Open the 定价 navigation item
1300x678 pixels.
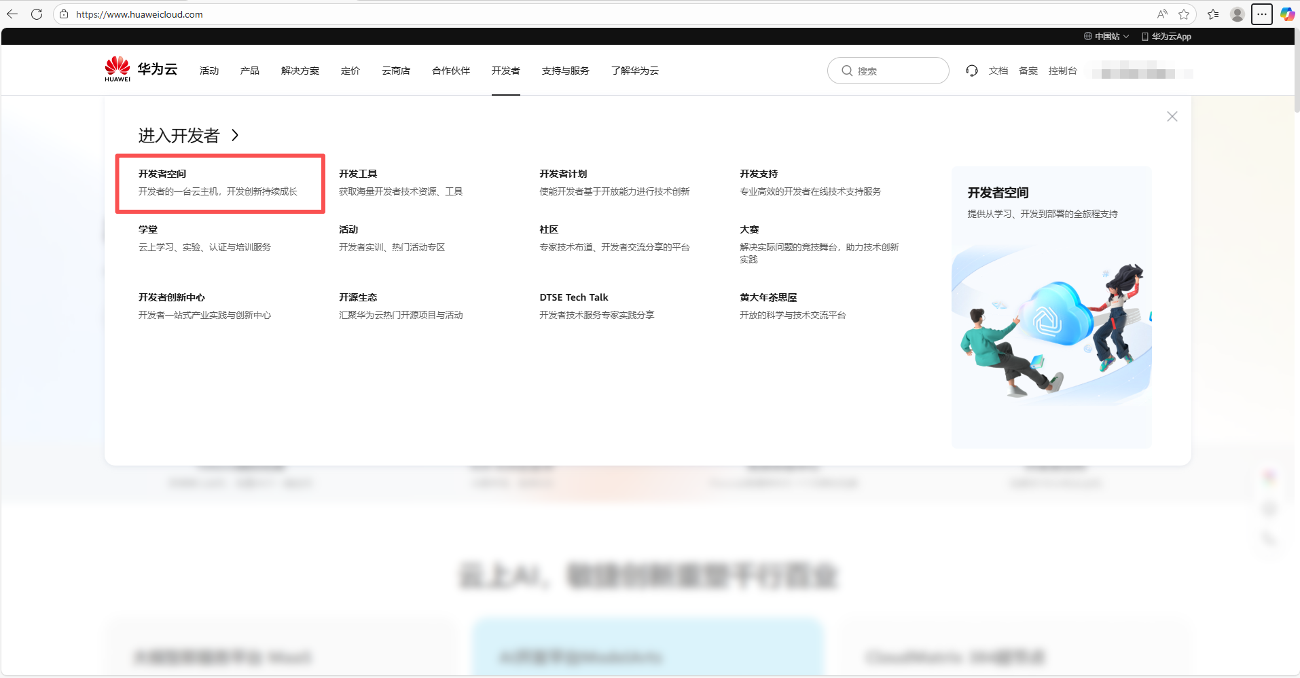tap(350, 71)
